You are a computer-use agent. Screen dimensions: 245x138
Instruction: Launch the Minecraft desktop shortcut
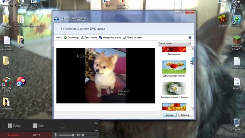tap(222, 21)
